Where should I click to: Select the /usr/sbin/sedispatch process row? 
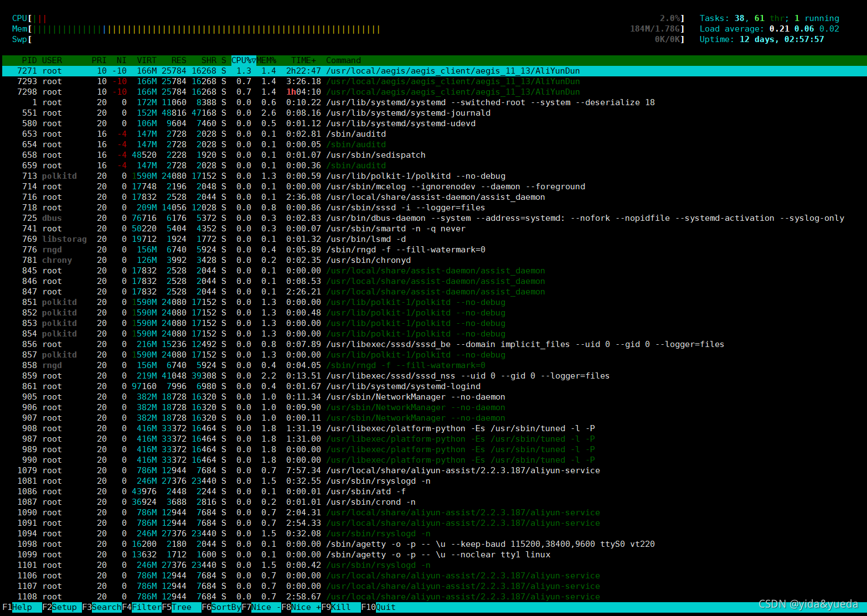(x=433, y=155)
